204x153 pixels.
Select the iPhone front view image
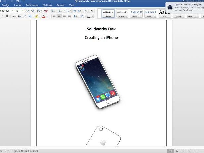click(98, 82)
